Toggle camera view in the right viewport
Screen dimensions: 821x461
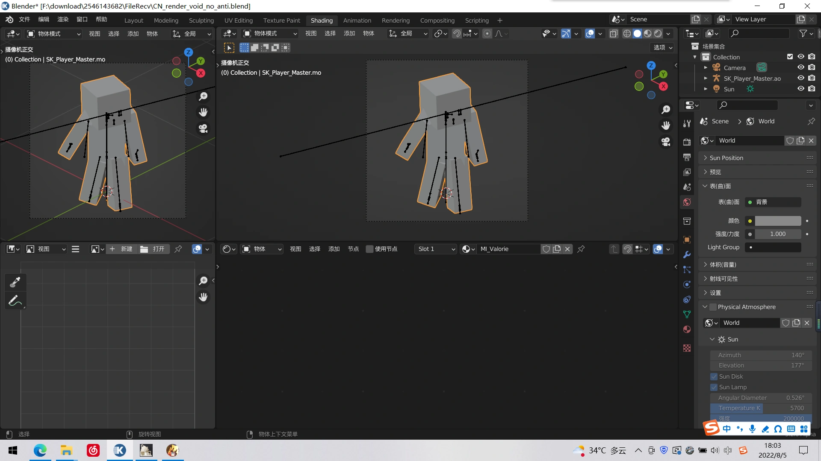click(x=666, y=141)
